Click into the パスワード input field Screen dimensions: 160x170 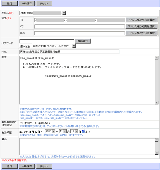coord(47,41)
